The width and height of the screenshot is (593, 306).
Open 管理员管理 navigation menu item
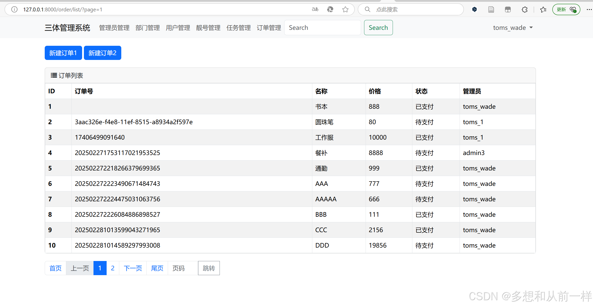114,28
